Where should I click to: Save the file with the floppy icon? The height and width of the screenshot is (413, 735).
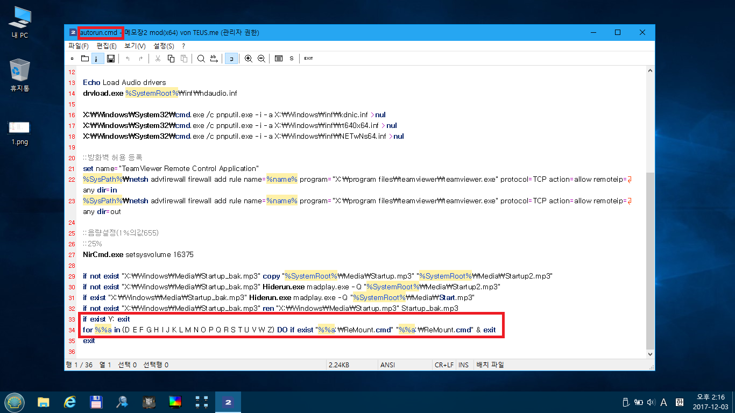point(110,59)
